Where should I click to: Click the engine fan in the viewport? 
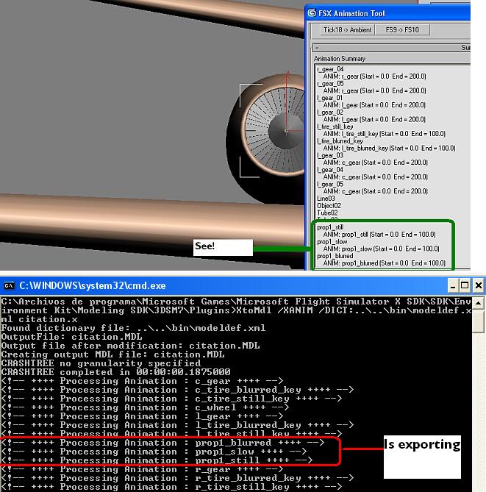point(274,130)
